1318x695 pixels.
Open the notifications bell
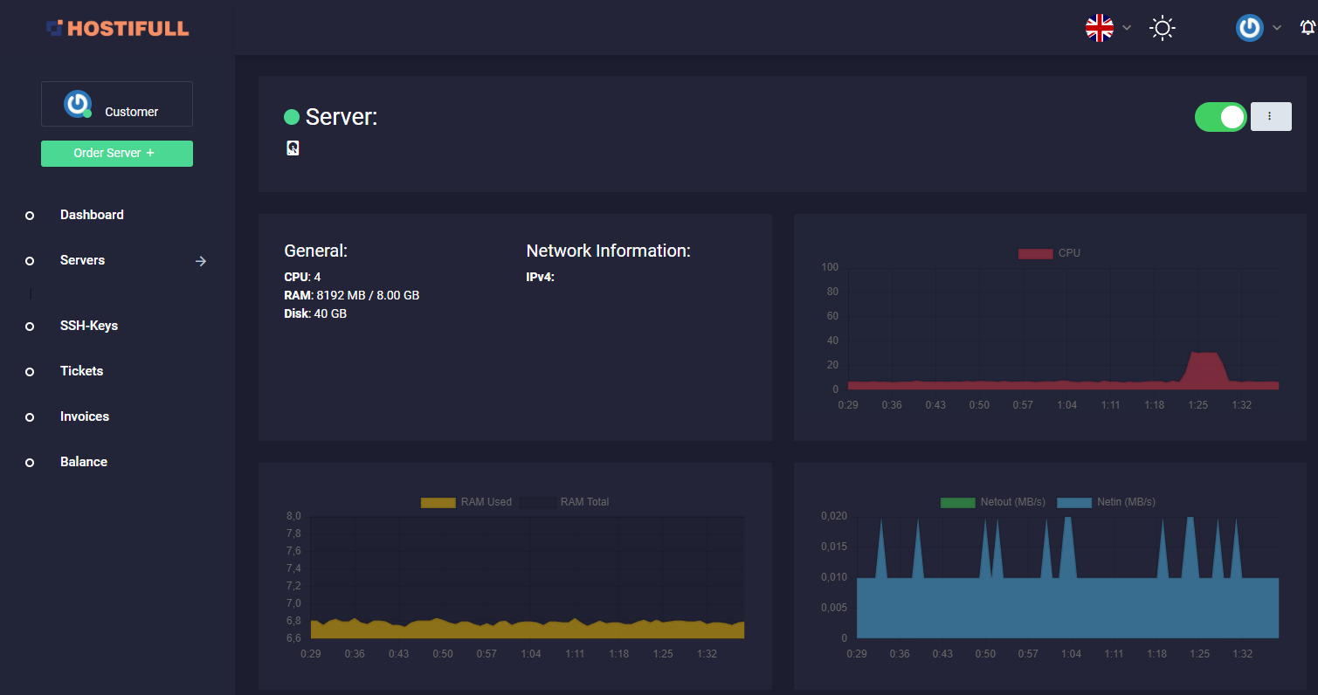click(x=1308, y=28)
